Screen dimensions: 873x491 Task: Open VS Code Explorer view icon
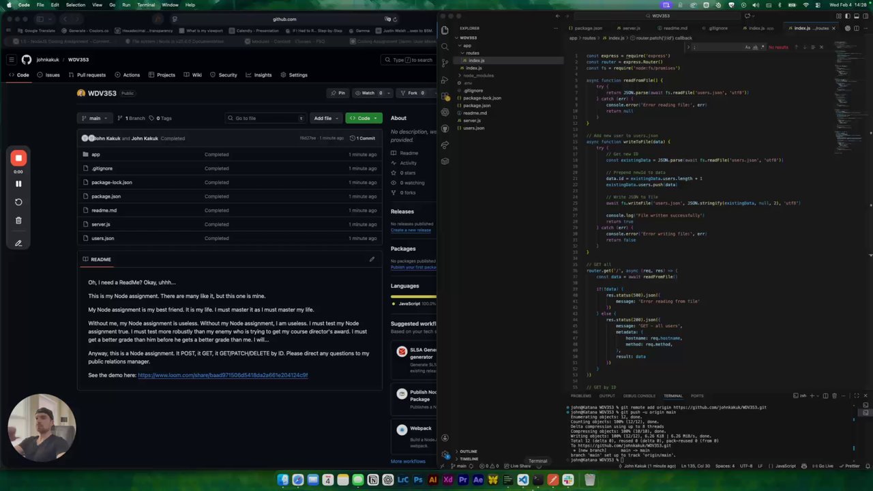(445, 30)
